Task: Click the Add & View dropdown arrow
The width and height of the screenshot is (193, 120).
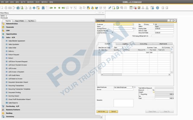Action: click(x=107, y=112)
